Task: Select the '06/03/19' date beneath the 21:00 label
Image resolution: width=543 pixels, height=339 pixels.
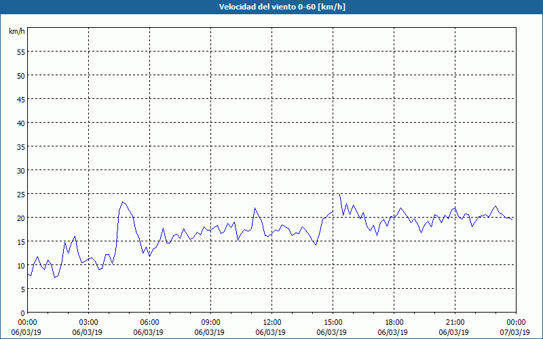Action: [453, 332]
